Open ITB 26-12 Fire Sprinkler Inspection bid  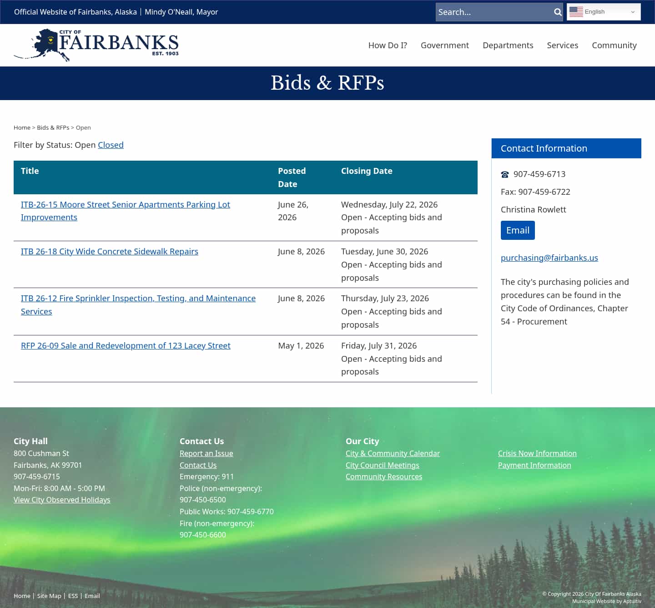click(x=138, y=305)
